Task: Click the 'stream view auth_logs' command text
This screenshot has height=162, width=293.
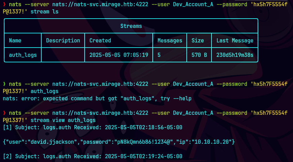Action: point(63,120)
